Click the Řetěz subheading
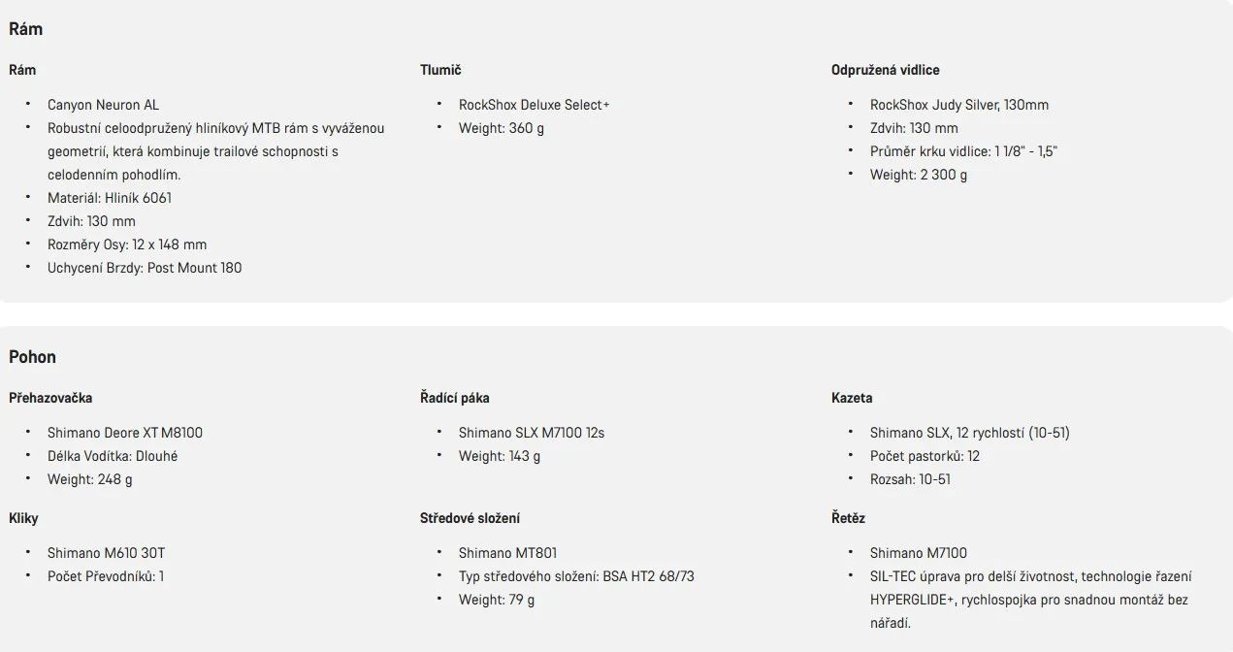Image resolution: width=1233 pixels, height=652 pixels. [x=848, y=518]
